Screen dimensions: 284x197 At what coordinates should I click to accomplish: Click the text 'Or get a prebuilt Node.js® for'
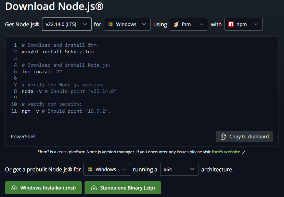[43, 170]
